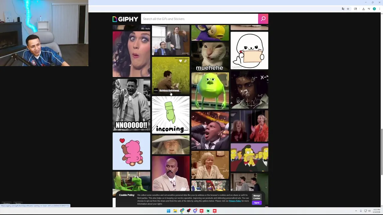Open the two men in kitchen GIF
383x215 pixels.
click(x=249, y=182)
